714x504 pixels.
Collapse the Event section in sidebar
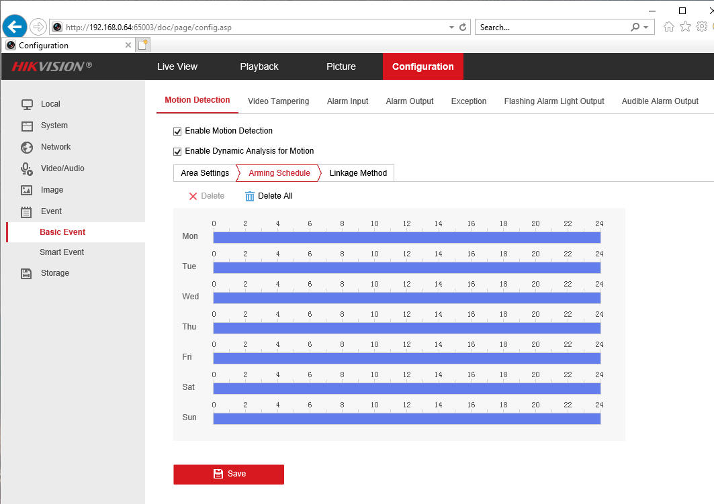click(x=51, y=211)
